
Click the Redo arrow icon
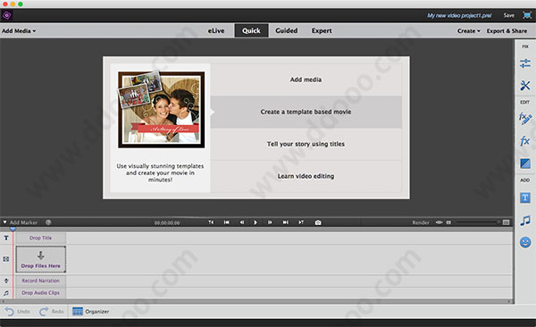(x=44, y=312)
